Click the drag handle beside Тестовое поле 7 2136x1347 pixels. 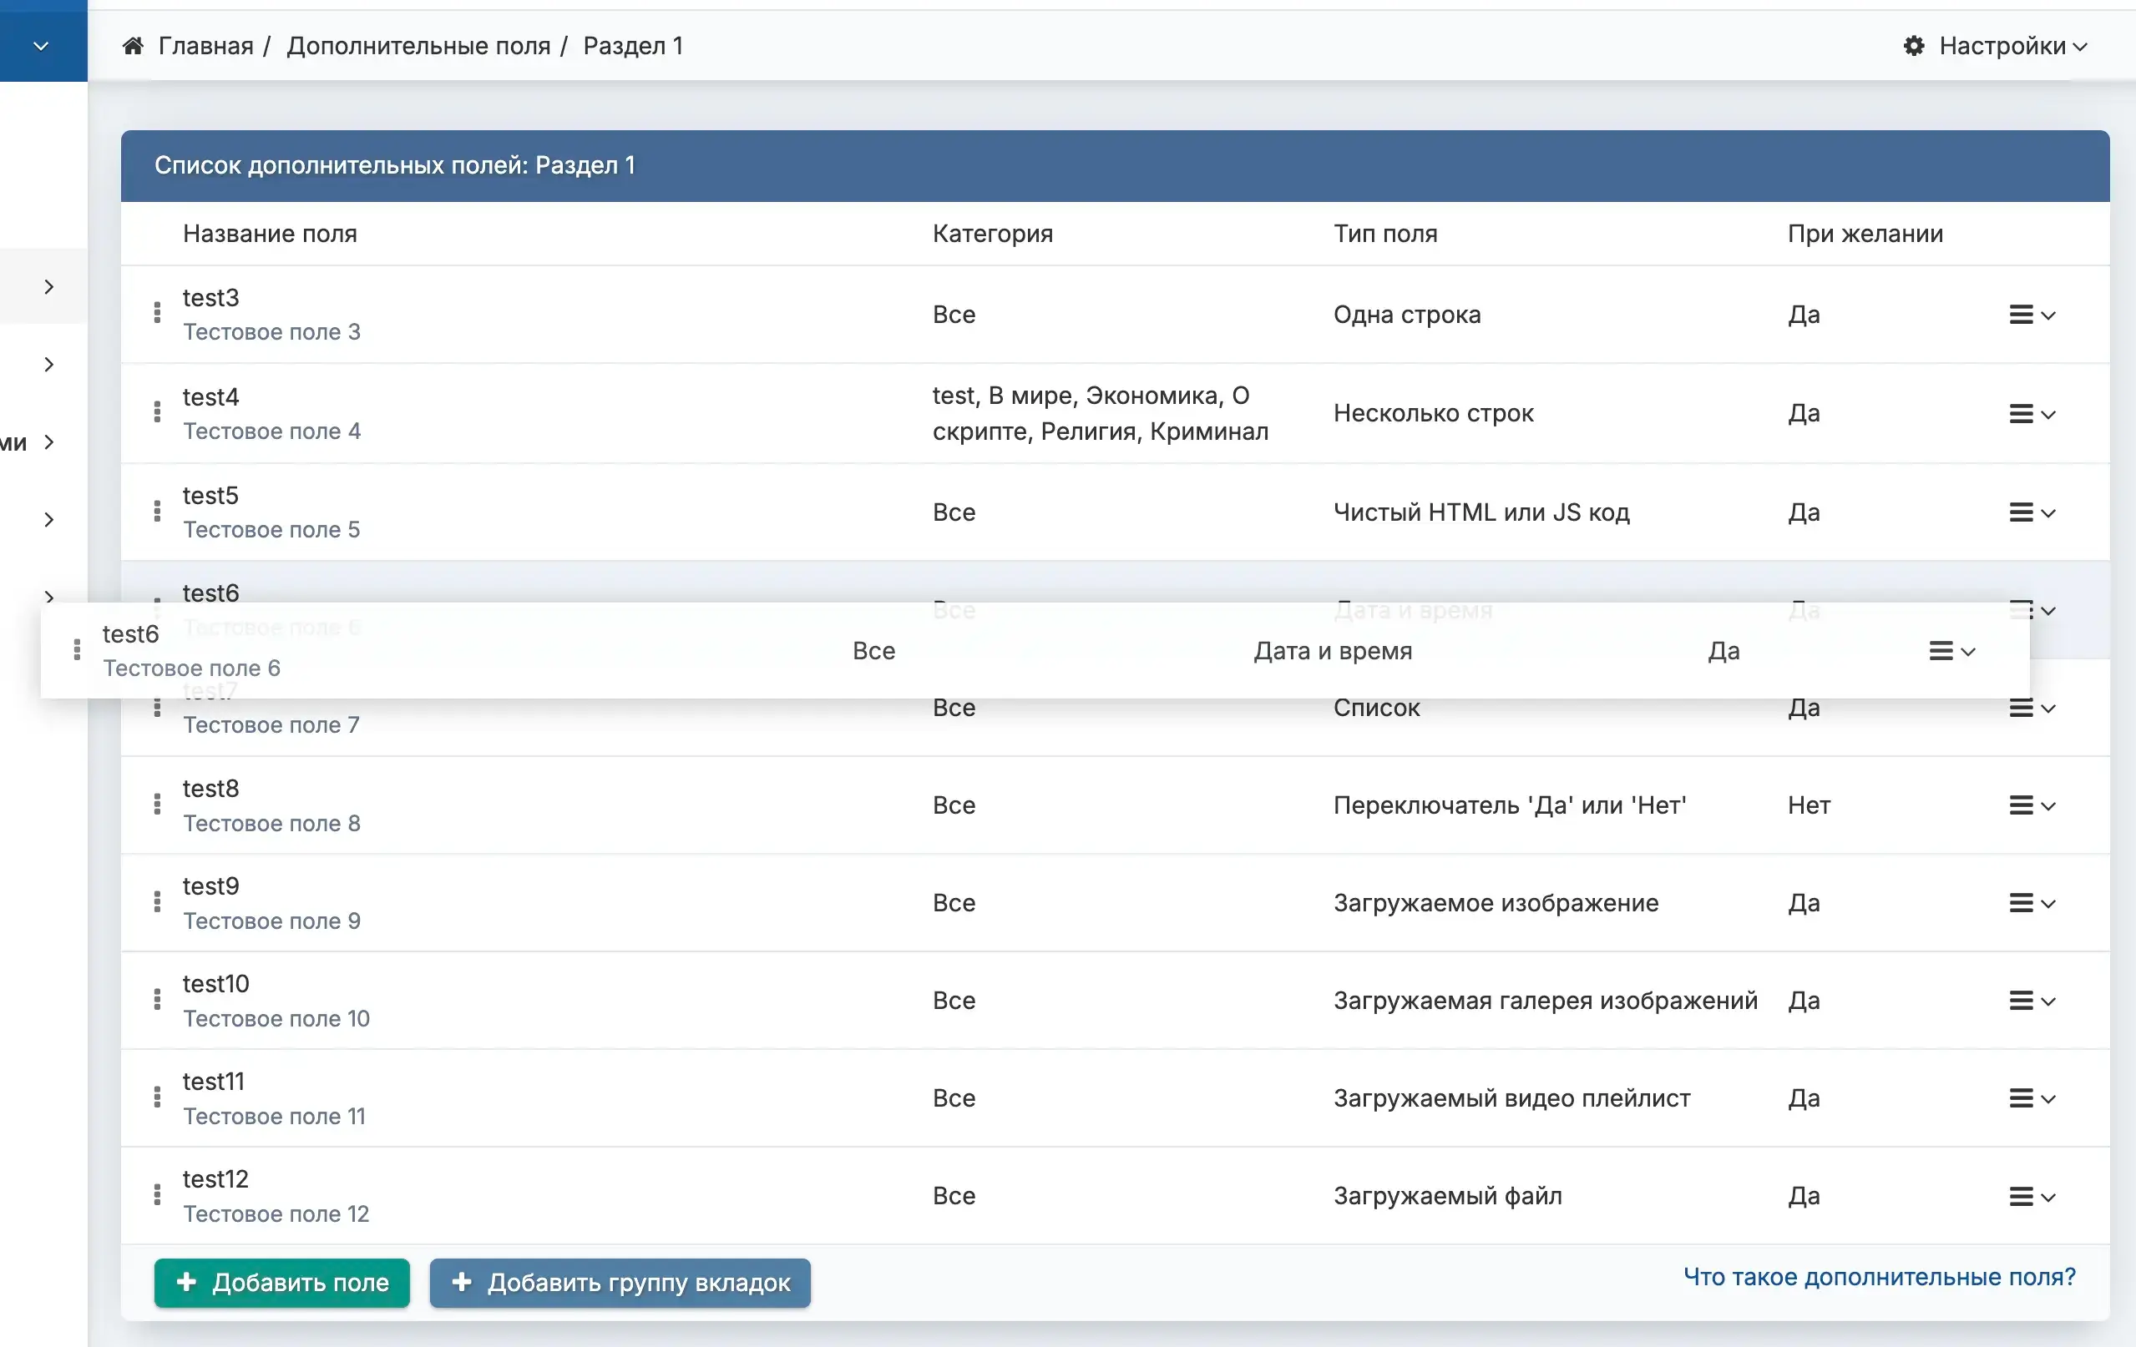[157, 708]
